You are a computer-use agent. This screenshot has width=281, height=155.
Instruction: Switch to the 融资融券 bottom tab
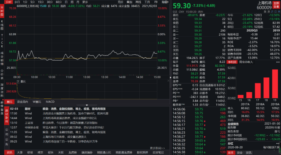(x=87, y=152)
